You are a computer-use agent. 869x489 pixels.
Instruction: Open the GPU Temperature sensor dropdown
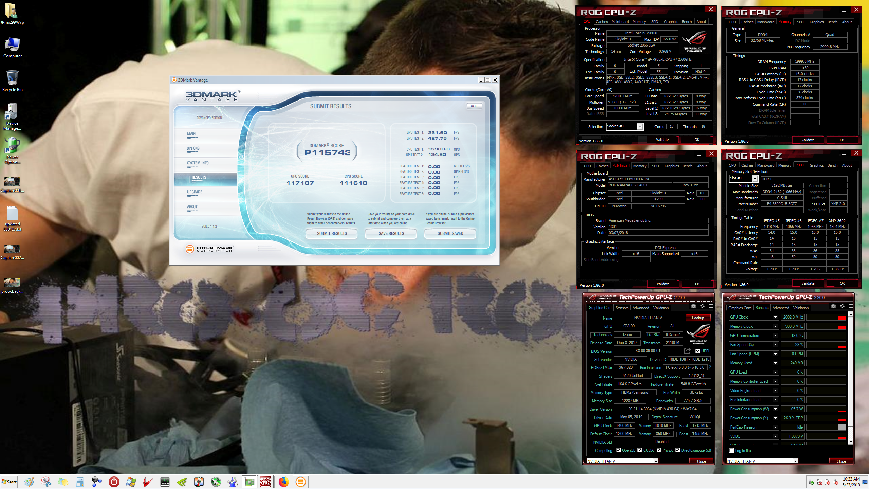[x=775, y=336]
